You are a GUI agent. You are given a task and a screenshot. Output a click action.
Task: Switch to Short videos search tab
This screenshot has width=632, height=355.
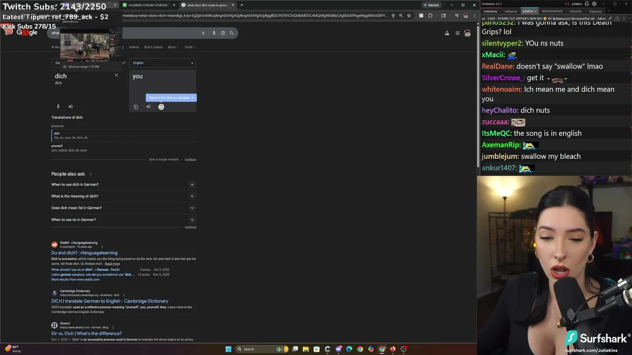click(x=153, y=47)
